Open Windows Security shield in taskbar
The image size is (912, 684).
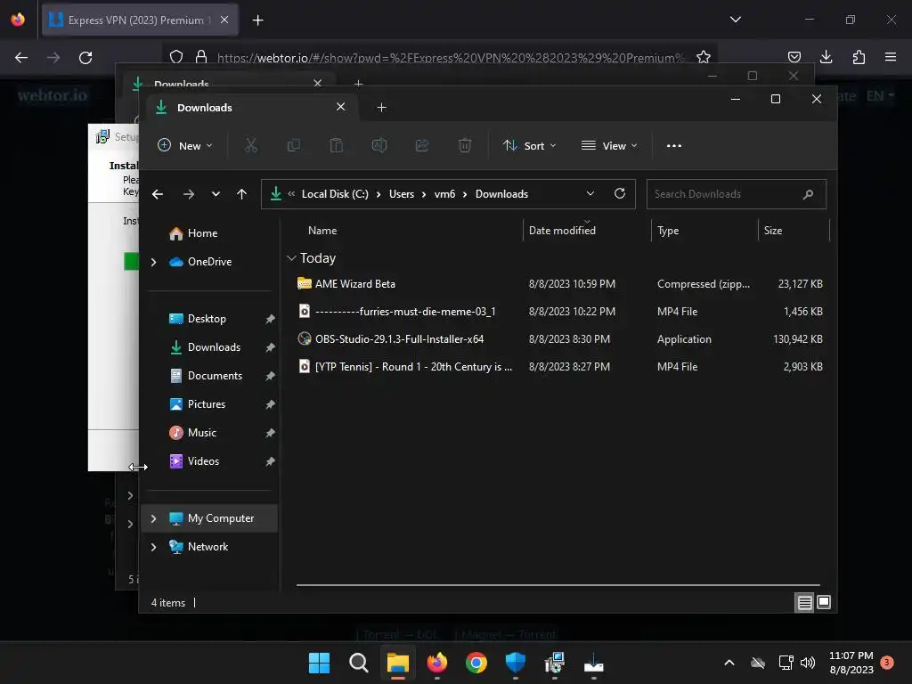(516, 663)
